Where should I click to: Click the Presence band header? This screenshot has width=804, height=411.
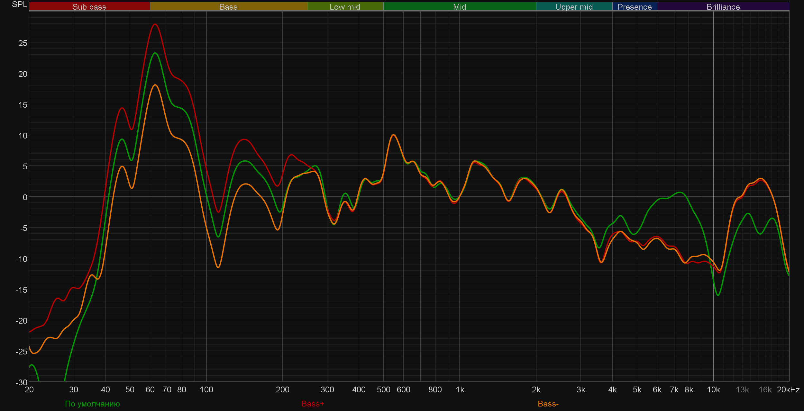click(634, 7)
